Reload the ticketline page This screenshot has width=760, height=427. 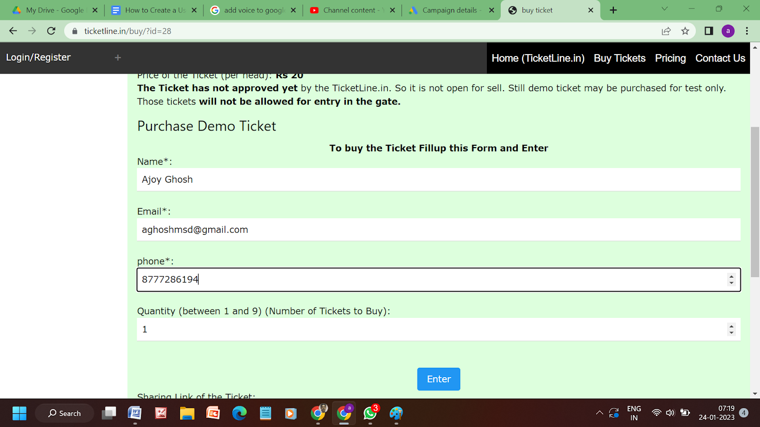[x=51, y=31]
